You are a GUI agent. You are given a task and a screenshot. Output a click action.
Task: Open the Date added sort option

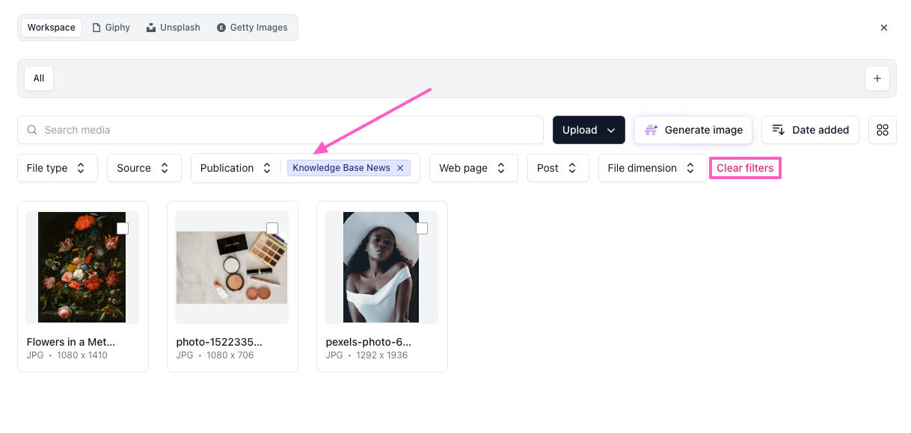tap(810, 130)
